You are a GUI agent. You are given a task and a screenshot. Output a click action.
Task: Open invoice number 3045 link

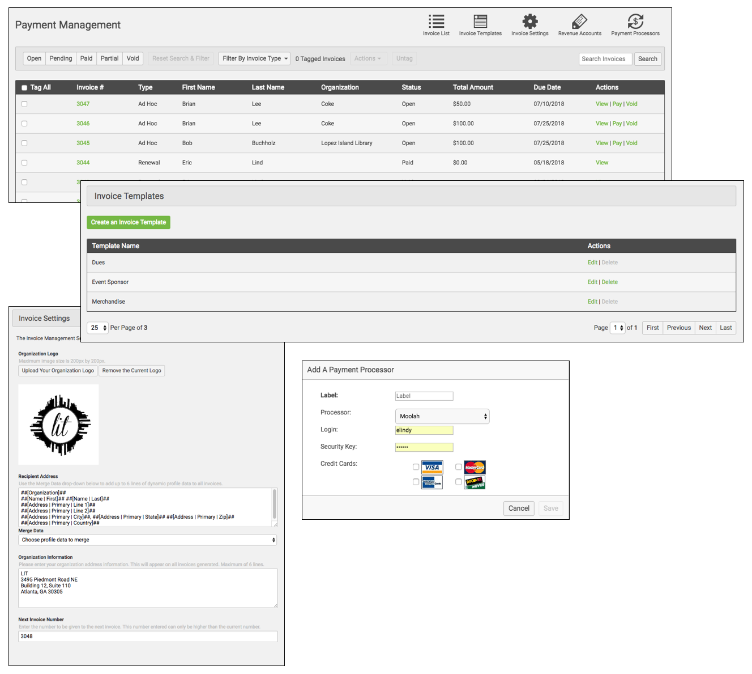point(83,143)
